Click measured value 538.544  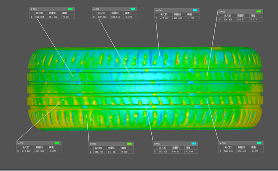116,17
